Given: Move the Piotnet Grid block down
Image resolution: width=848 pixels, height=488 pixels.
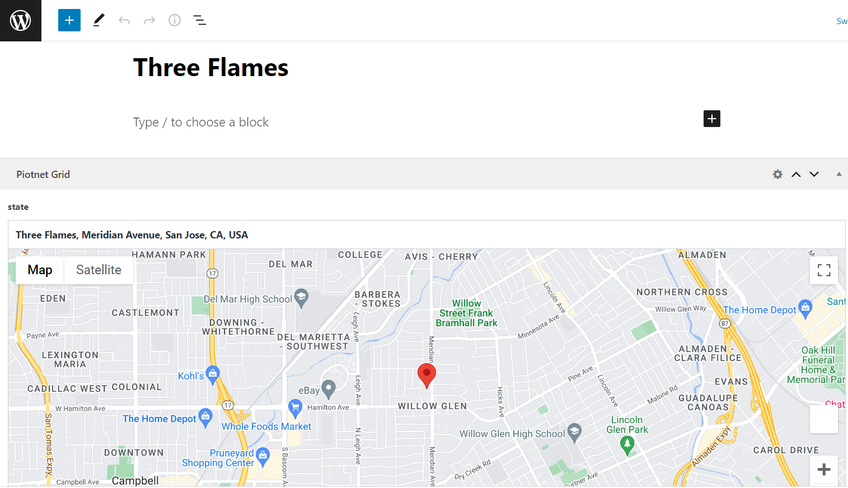Looking at the screenshot, I should [814, 174].
